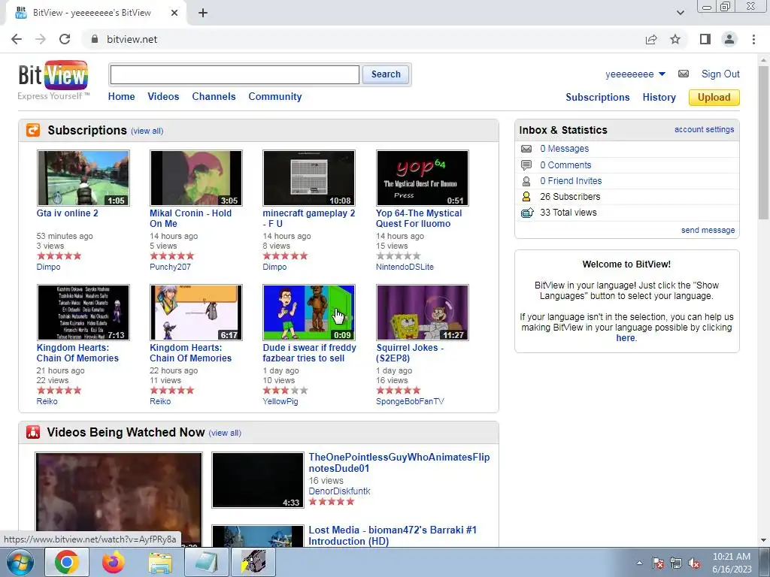This screenshot has width=770, height=577.
Task: Click the yellow Upload button
Action: 714,97
